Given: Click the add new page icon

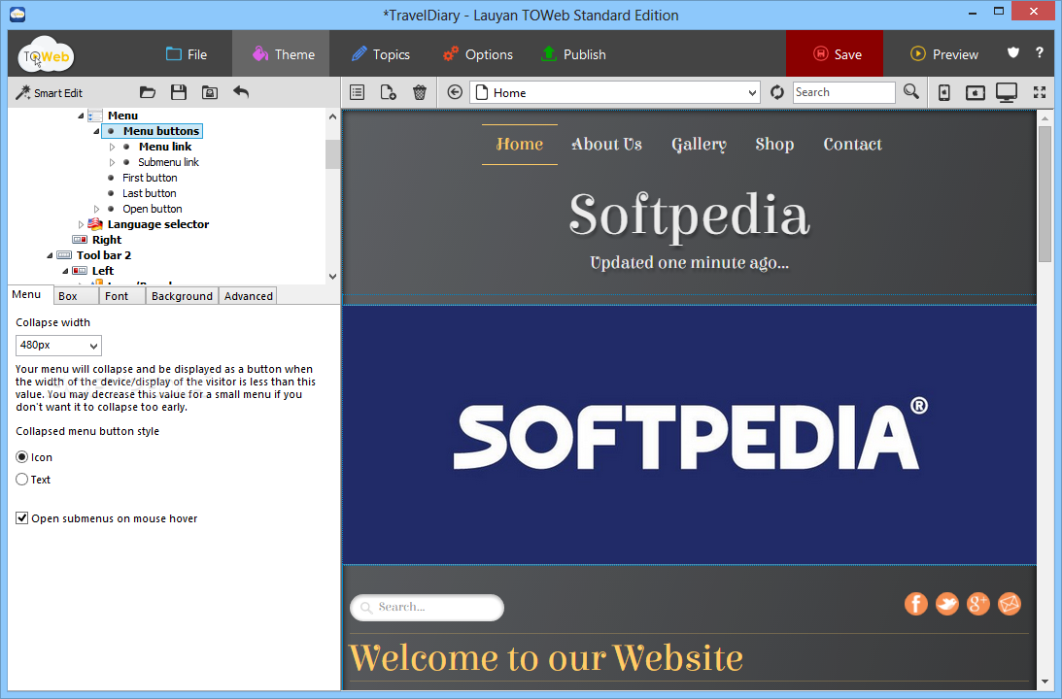Looking at the screenshot, I should 388,92.
